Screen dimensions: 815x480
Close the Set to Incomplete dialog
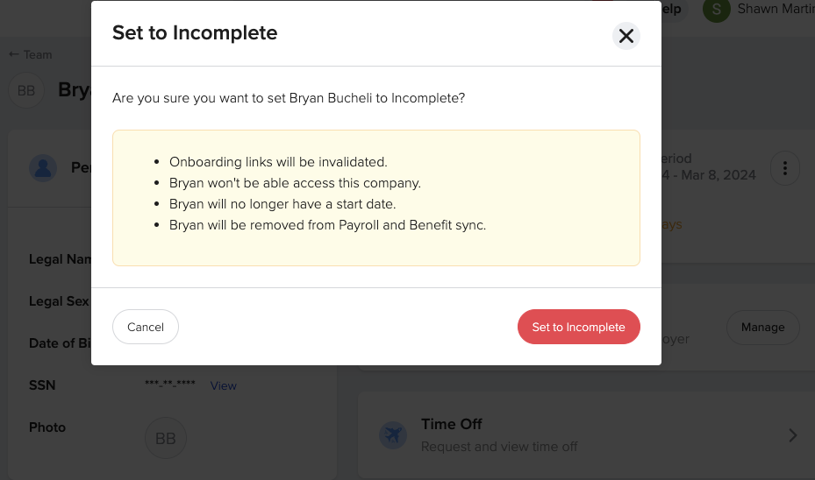pyautogui.click(x=626, y=36)
